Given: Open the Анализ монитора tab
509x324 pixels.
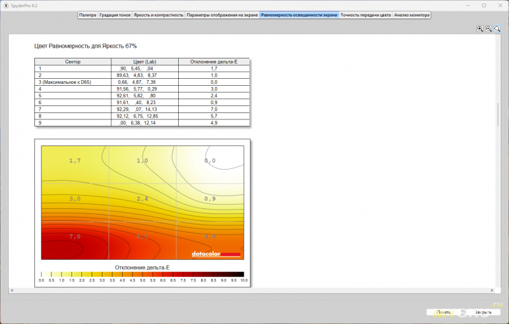Looking at the screenshot, I should 411,14.
